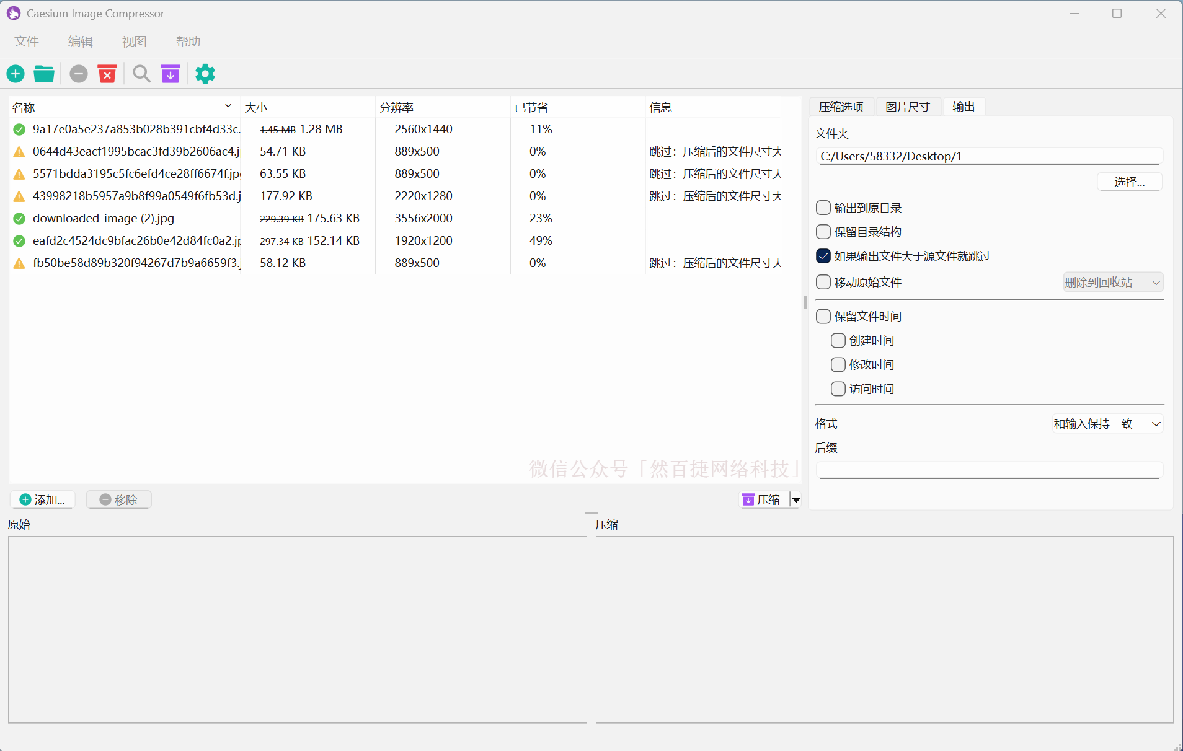
Task: Switch to the 图片尺寸 tab
Action: tap(907, 107)
